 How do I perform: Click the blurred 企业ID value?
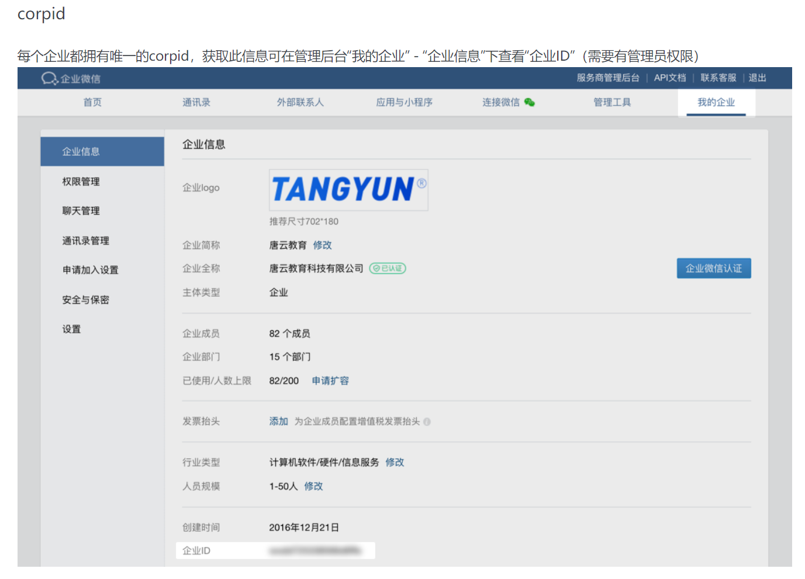click(315, 550)
